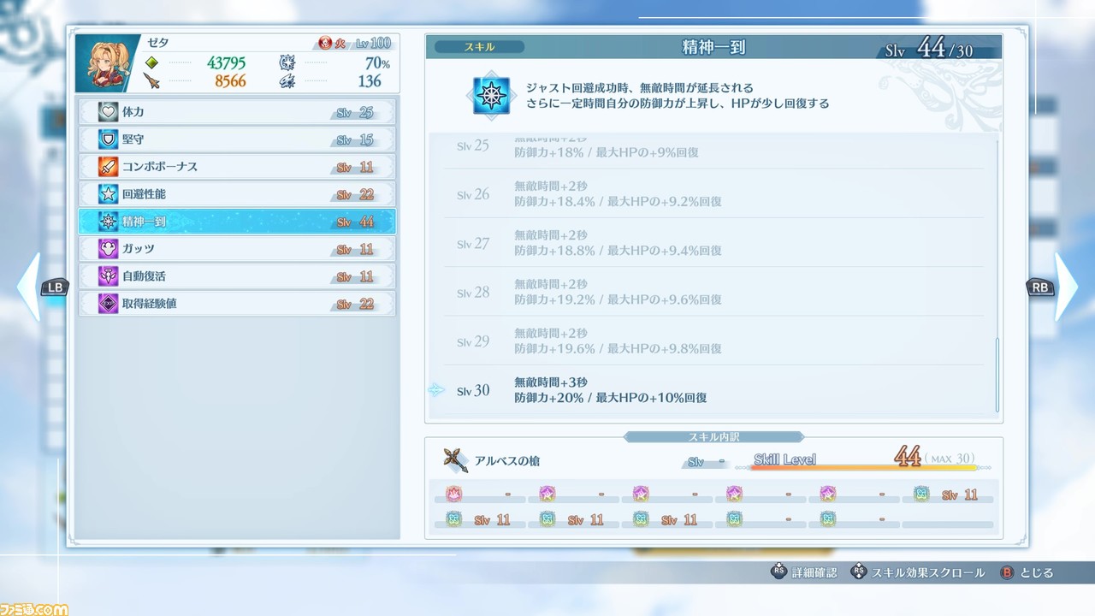Viewport: 1095px width, 616px height.
Task: Select the 体力 skill row
Action: [237, 112]
